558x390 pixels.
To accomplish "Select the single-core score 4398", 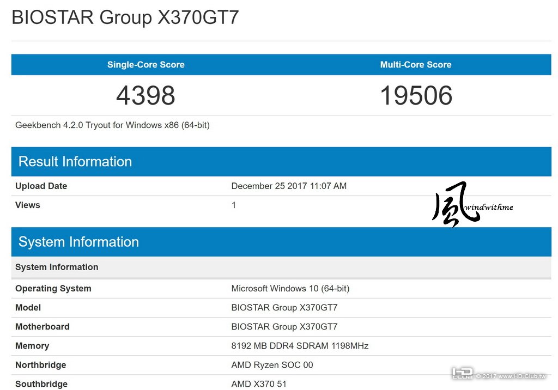I will coord(145,95).
